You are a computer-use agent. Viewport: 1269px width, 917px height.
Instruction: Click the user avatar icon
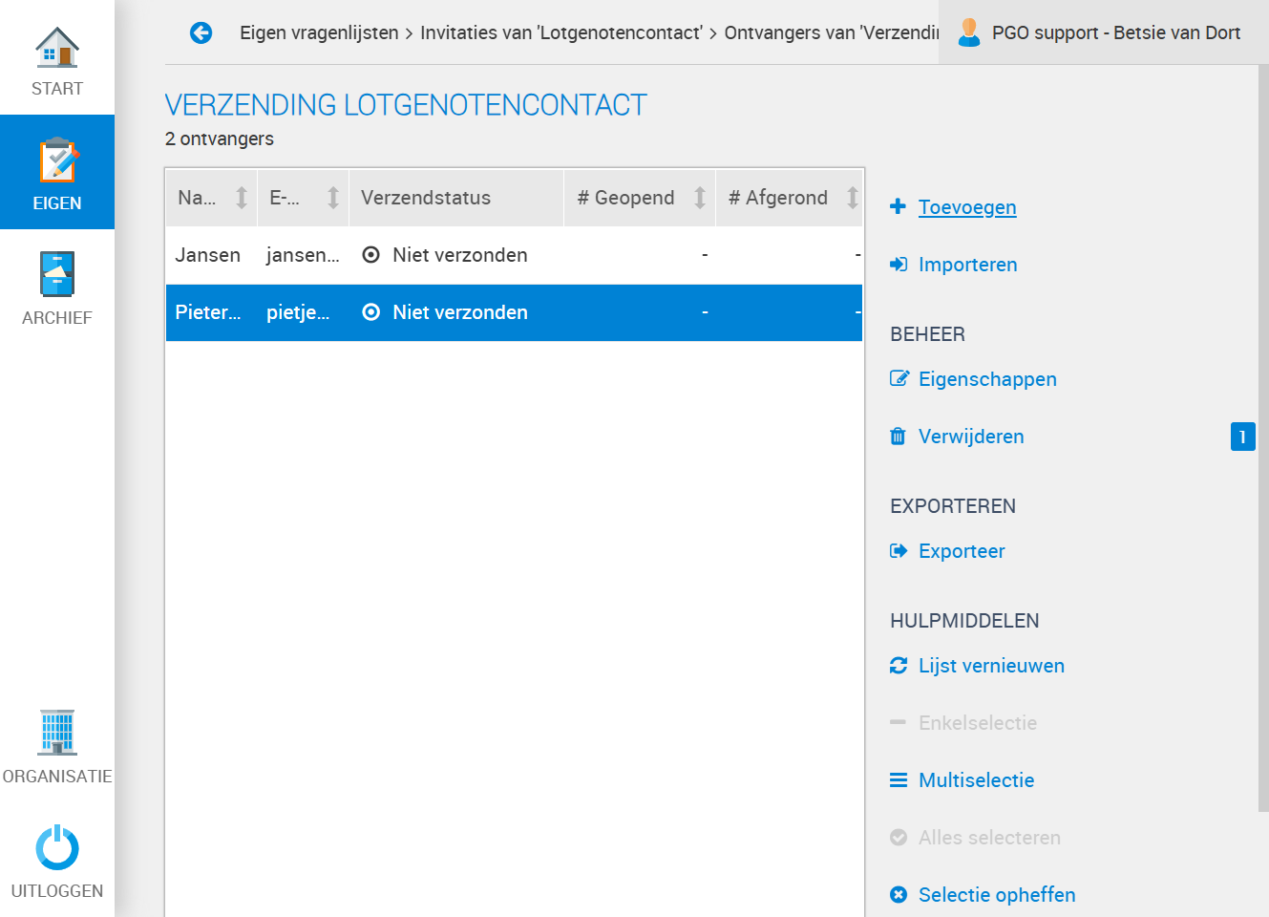(969, 32)
